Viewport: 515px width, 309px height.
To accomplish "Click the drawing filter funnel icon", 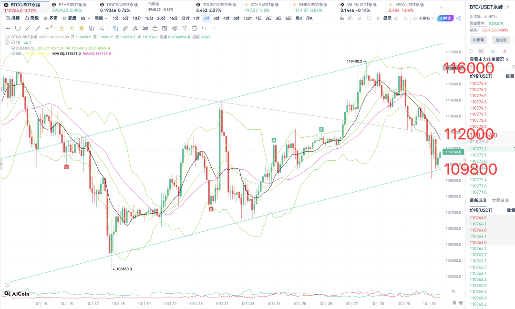I will click(184, 28).
